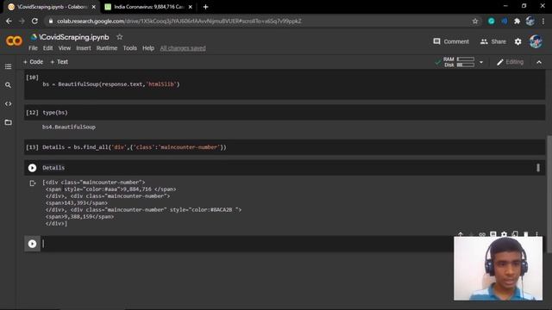Collapse the header with the chevron
Viewport: 552px width, 310px height.
pos(539,62)
